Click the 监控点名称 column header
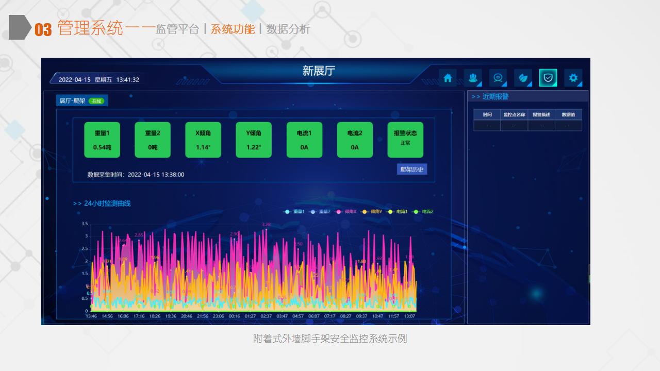Image resolution: width=660 pixels, height=371 pixels. 514,115
